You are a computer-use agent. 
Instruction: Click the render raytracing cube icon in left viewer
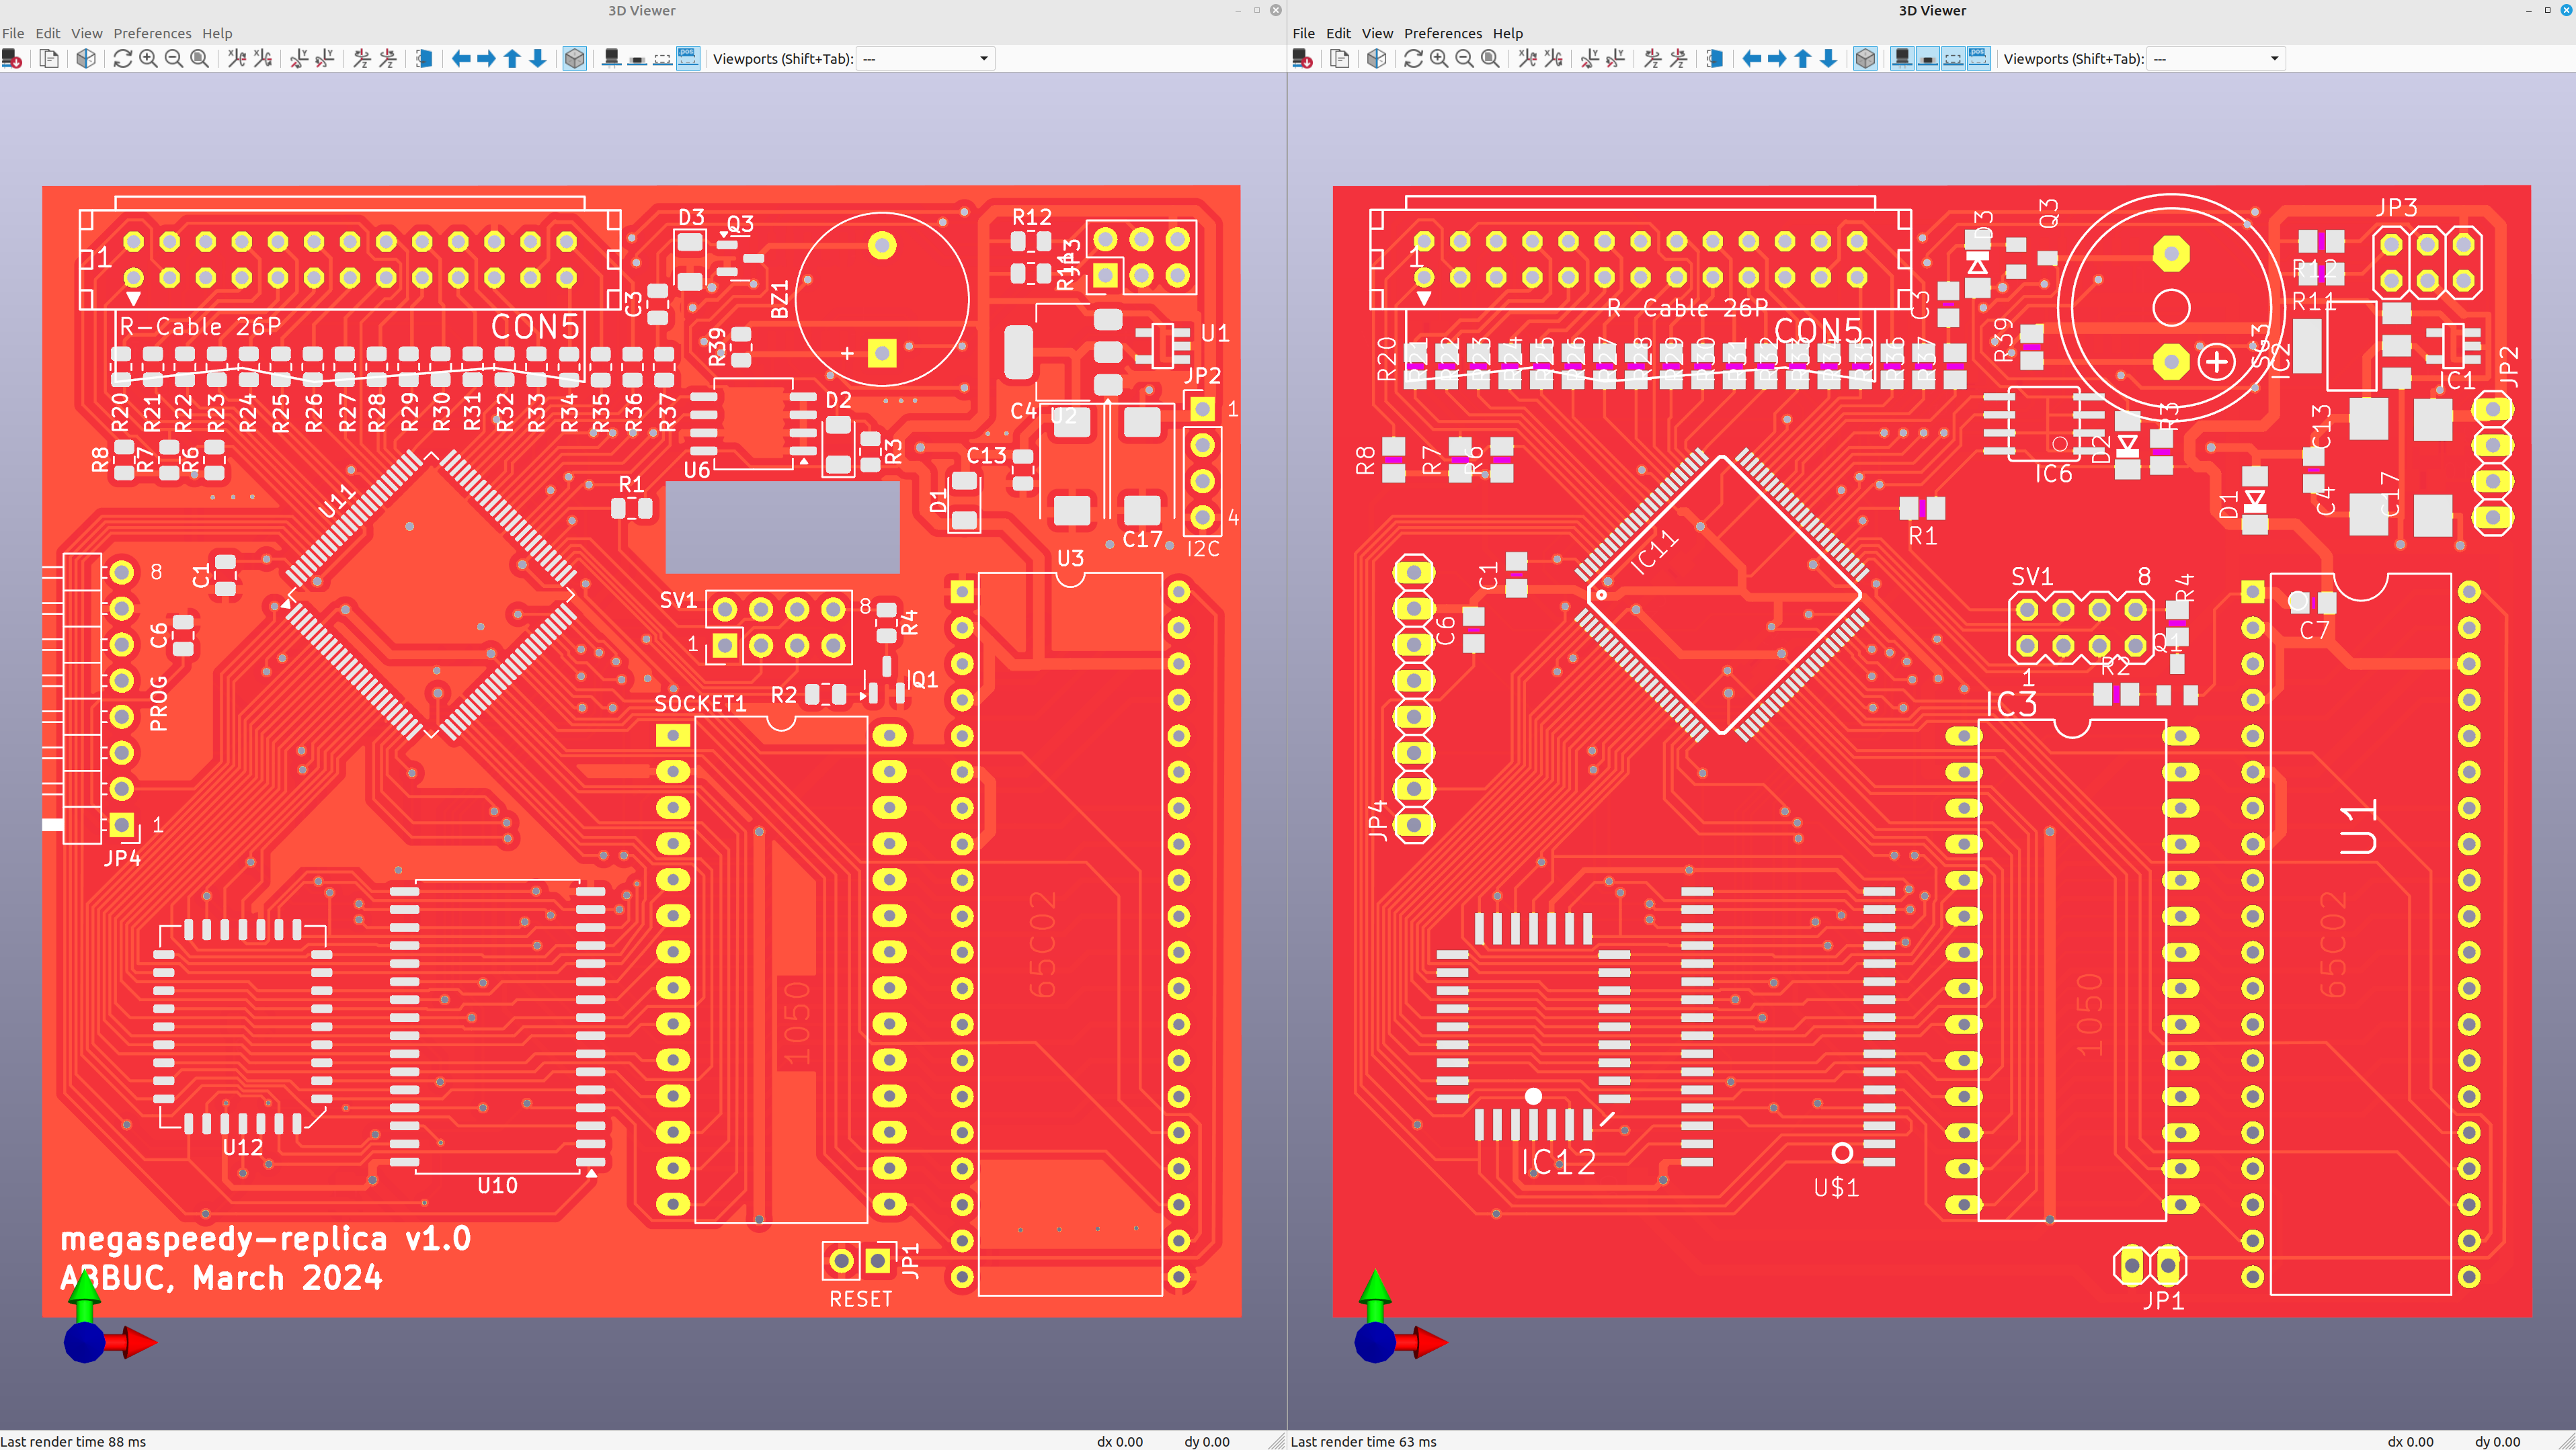pos(86,59)
